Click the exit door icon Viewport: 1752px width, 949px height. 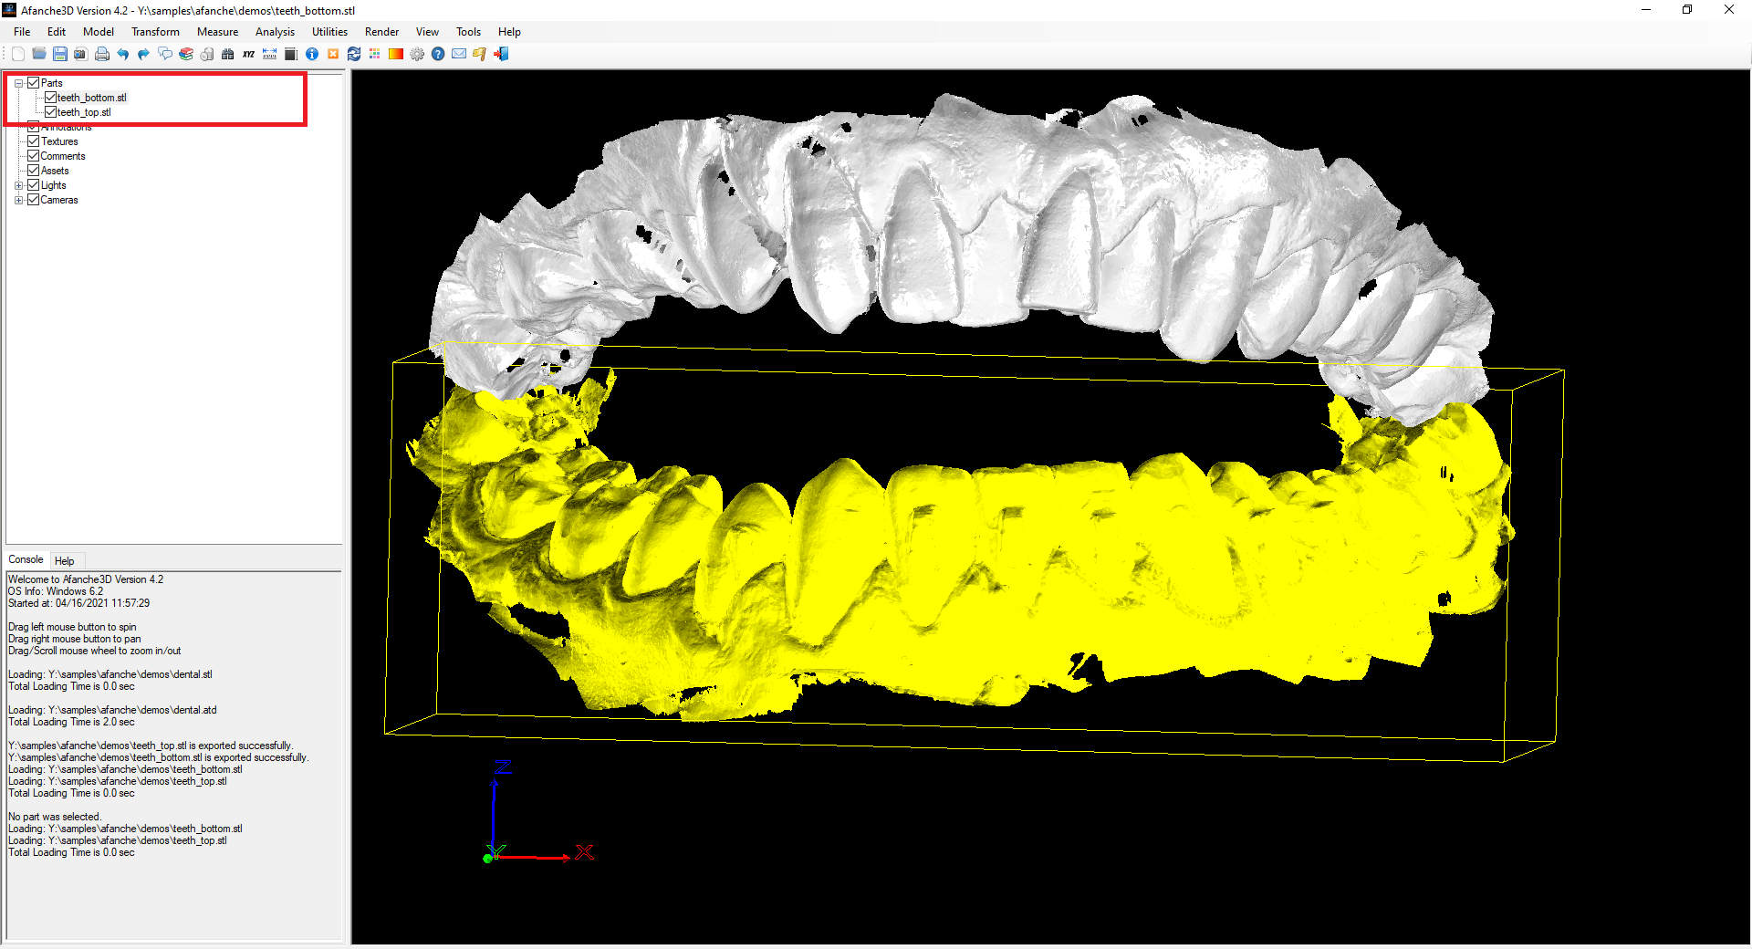point(501,54)
